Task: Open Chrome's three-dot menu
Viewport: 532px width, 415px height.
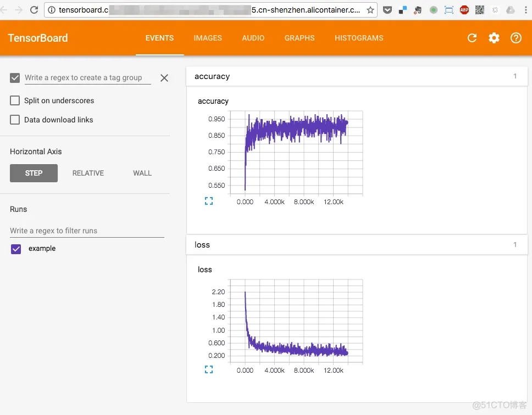Action: point(526,10)
